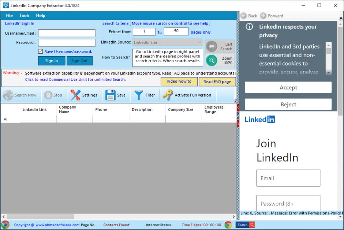Open www.ahmadsoftware.com link
This screenshot has width=344, height=230.
[x=57, y=225]
